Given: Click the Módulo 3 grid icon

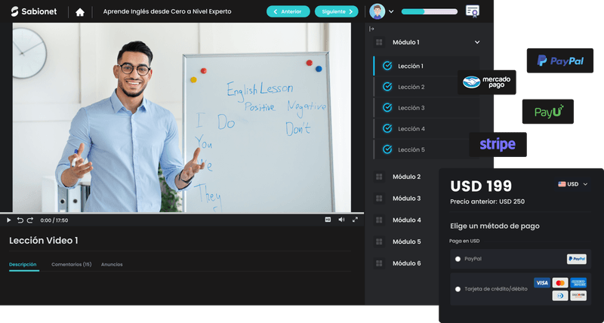Looking at the screenshot, I should [379, 198].
